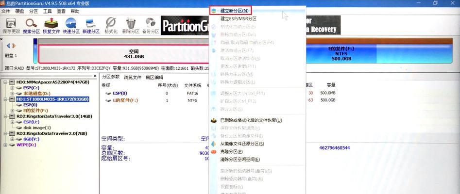The height and width of the screenshot is (194, 460).
Task: Click the 保存更改 save changes toolbar icon
Action: [x=11, y=23]
